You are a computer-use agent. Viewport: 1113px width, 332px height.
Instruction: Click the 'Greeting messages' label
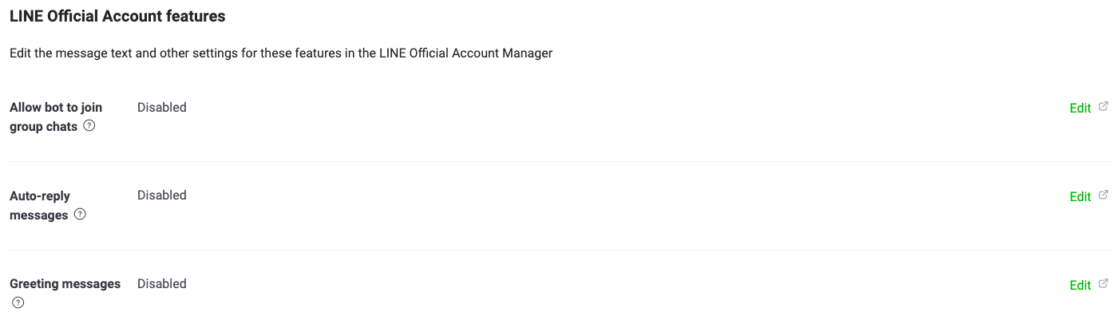[65, 284]
